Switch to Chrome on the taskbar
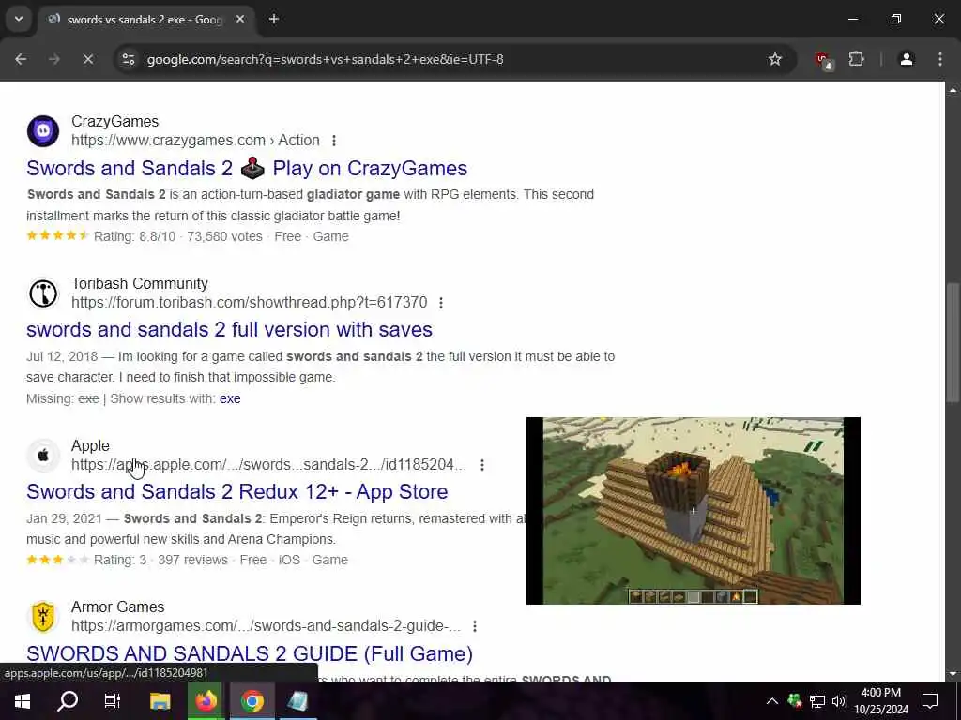This screenshot has width=961, height=720. point(252,701)
